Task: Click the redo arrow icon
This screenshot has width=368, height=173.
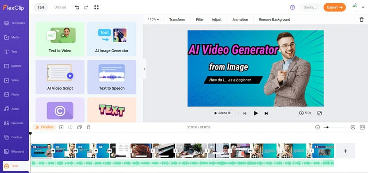Action: [86, 8]
